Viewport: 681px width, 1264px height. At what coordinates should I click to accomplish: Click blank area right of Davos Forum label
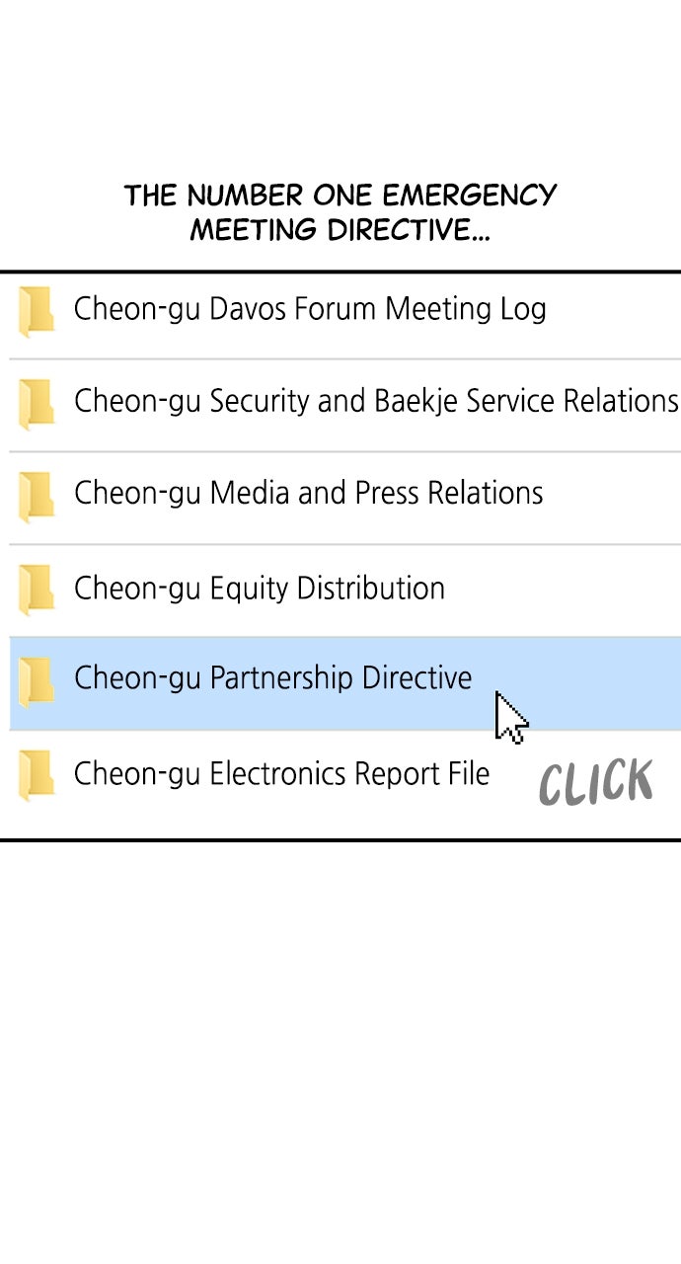click(x=612, y=311)
